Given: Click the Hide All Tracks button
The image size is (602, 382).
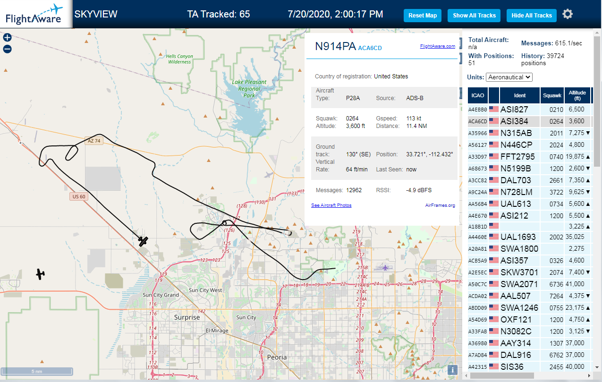Looking at the screenshot, I should pos(532,15).
